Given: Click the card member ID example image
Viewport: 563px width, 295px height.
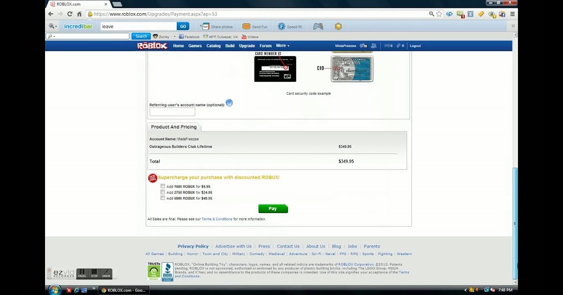Looking at the screenshot, I should 275,68.
